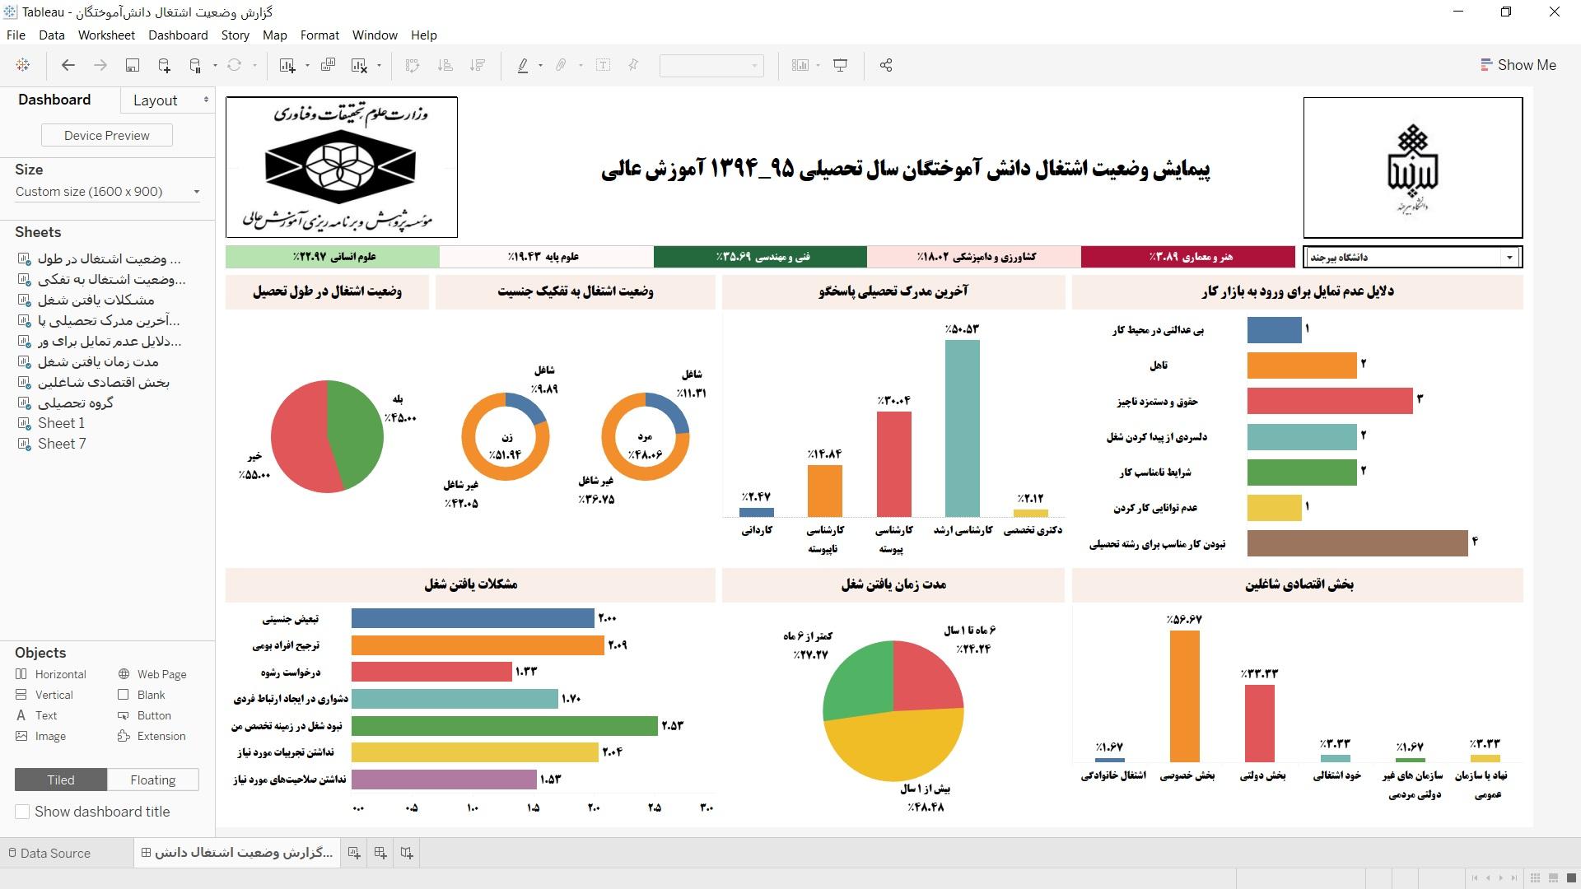Open Presentation Mode icon
The height and width of the screenshot is (889, 1581).
pos(840,65)
